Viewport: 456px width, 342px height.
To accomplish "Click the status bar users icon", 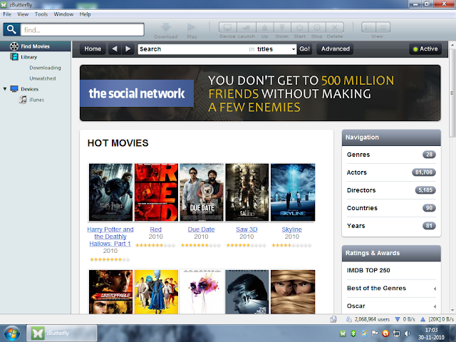I will click(348, 319).
